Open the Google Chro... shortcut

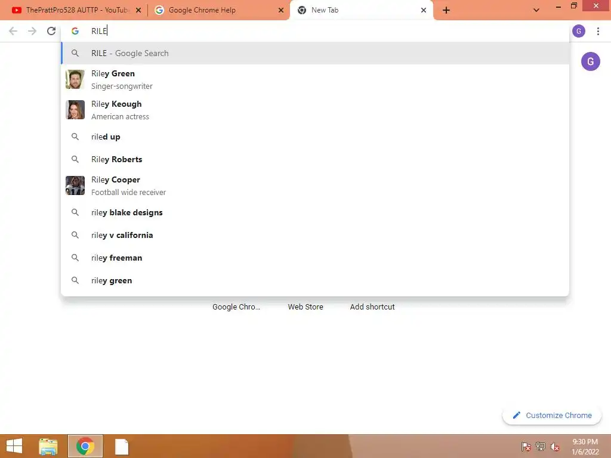pyautogui.click(x=236, y=307)
